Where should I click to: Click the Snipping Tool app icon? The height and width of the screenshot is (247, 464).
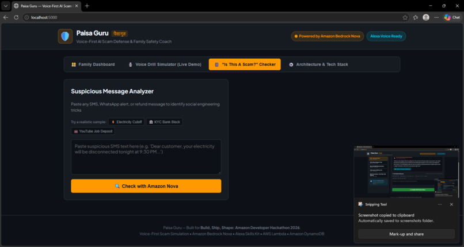pos(360,204)
